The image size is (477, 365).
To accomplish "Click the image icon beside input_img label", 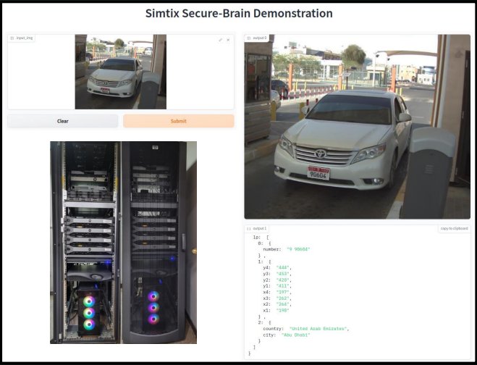I will coord(12,38).
